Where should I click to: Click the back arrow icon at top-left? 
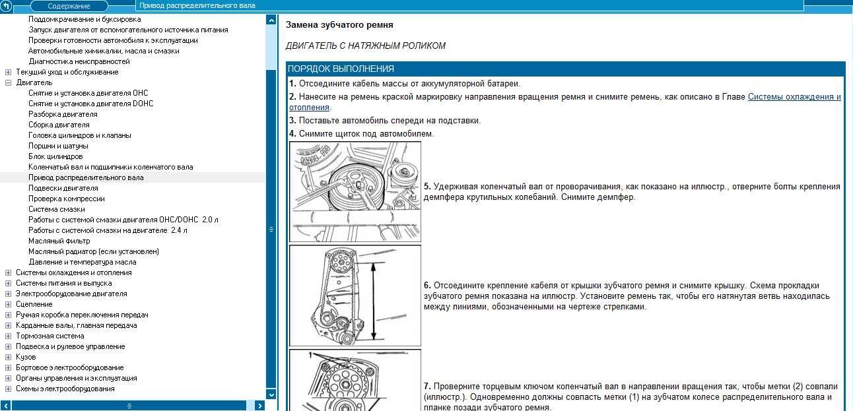[6, 5]
